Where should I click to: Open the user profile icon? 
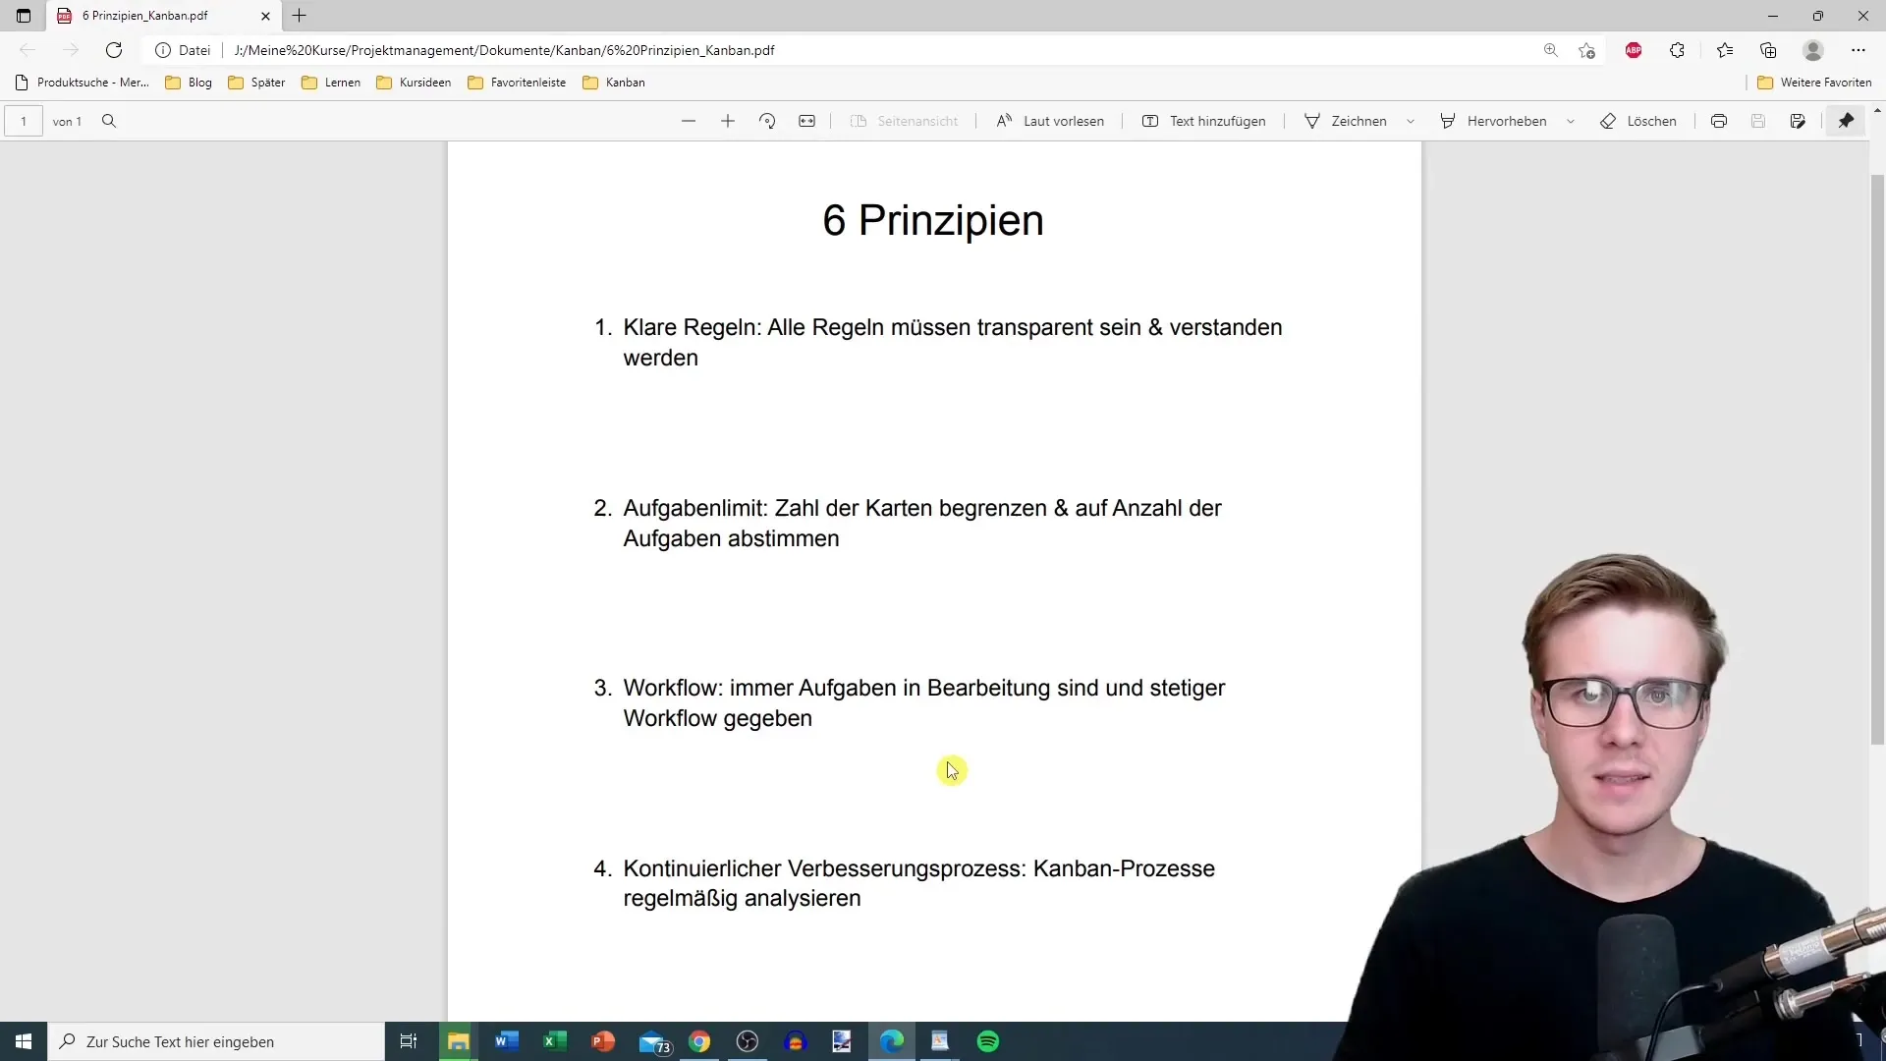[x=1813, y=50]
